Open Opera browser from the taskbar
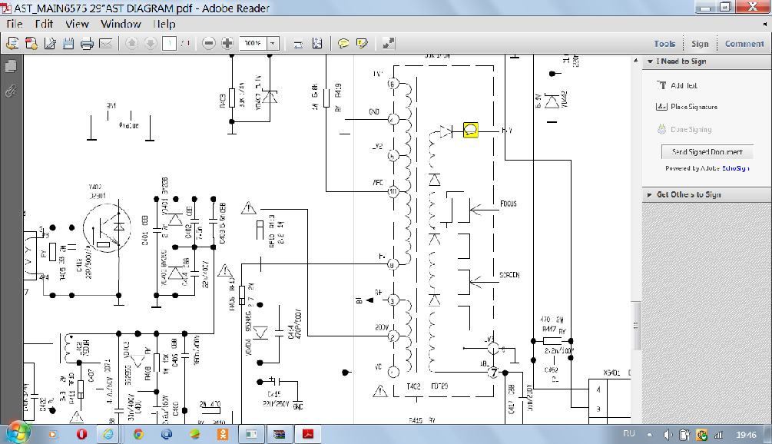This screenshot has height=444, width=772. 82,434
